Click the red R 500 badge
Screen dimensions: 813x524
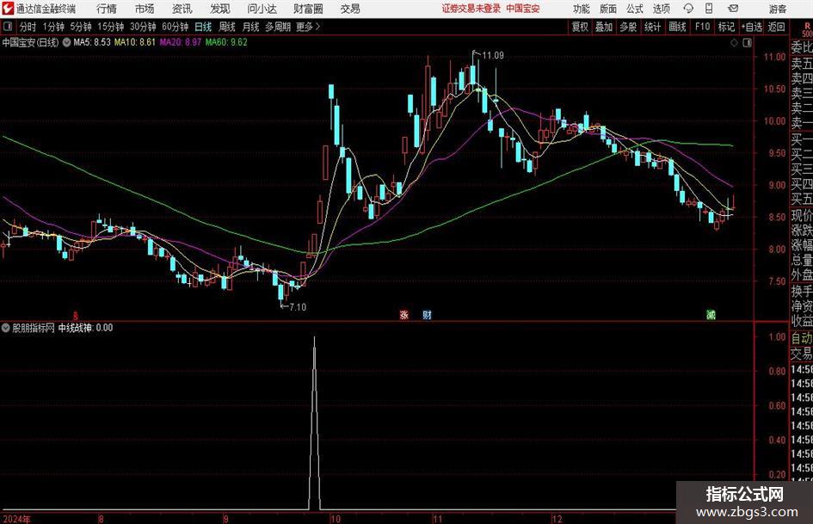coord(807,29)
